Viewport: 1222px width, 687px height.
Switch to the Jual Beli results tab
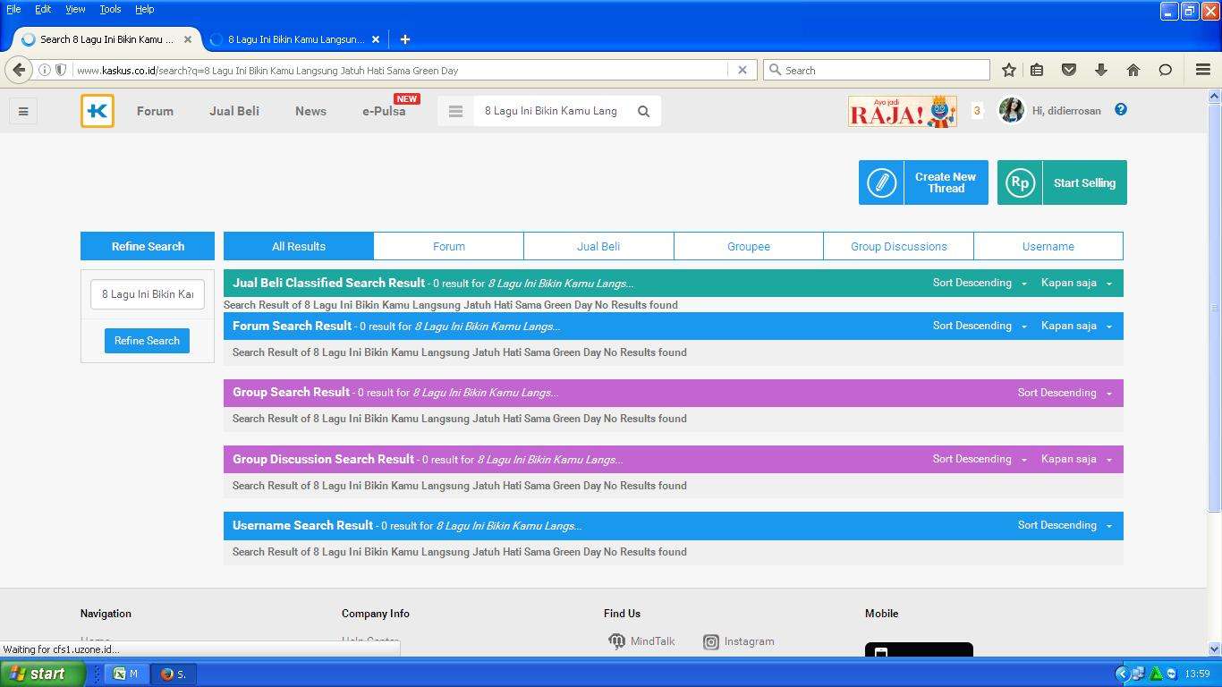[x=598, y=246]
